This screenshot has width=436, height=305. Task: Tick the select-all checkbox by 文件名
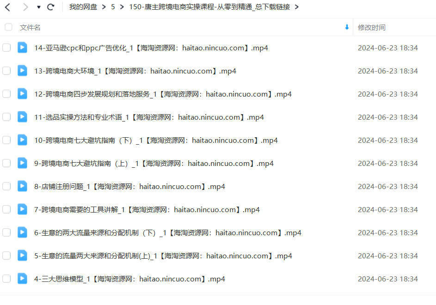(8, 27)
